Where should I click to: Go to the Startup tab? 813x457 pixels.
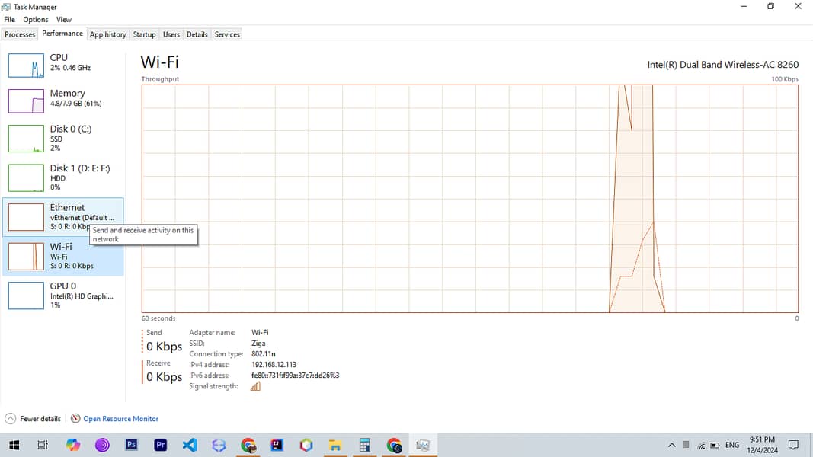coord(144,34)
